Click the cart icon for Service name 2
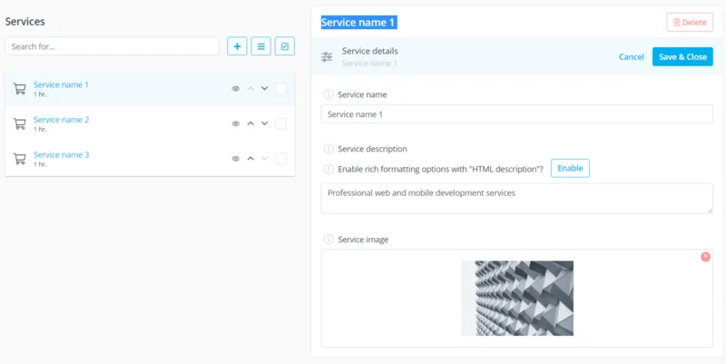The width and height of the screenshot is (726, 364). tap(19, 123)
